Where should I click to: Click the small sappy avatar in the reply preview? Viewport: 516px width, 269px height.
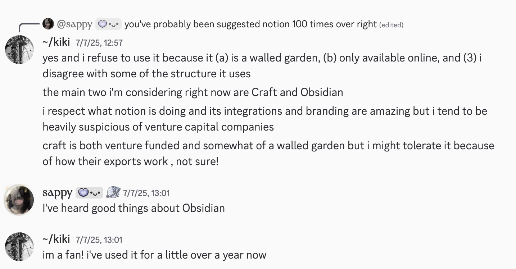48,24
